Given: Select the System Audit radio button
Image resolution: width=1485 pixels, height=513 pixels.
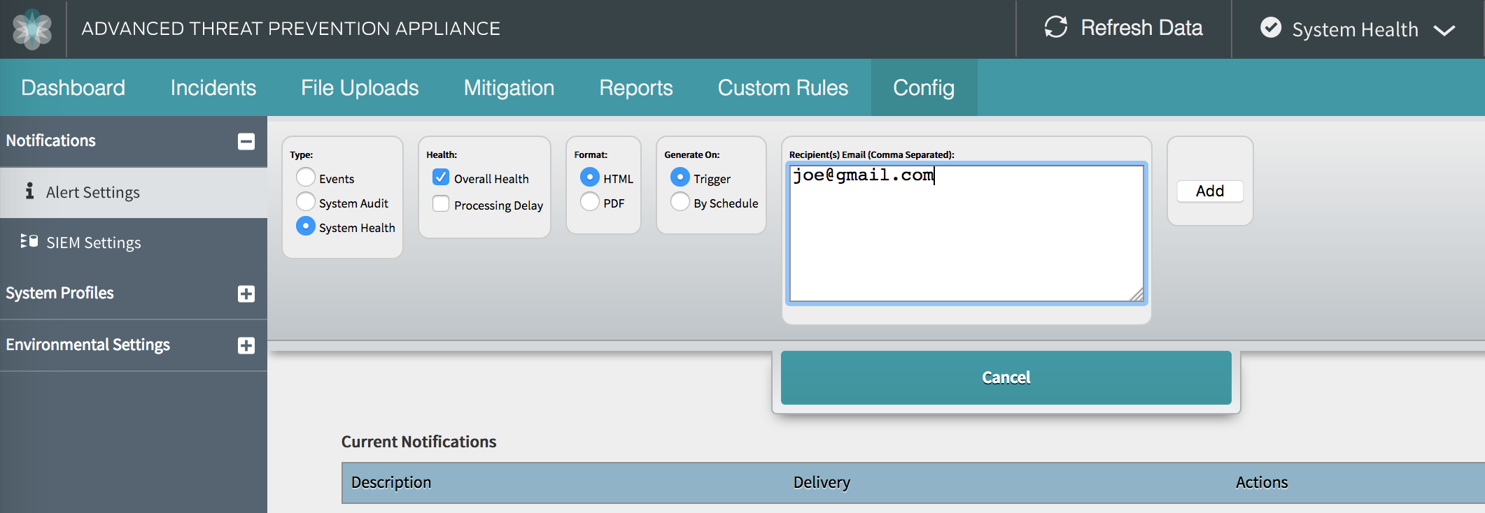Looking at the screenshot, I should click(306, 202).
